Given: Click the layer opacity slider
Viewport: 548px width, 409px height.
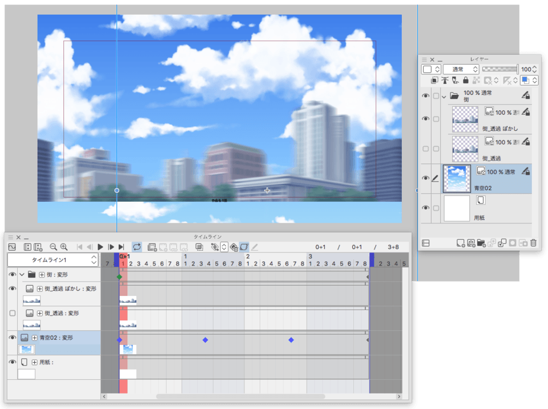Looking at the screenshot, I should 499,69.
